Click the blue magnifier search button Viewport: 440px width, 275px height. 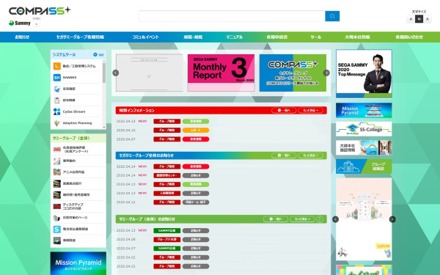point(332,16)
